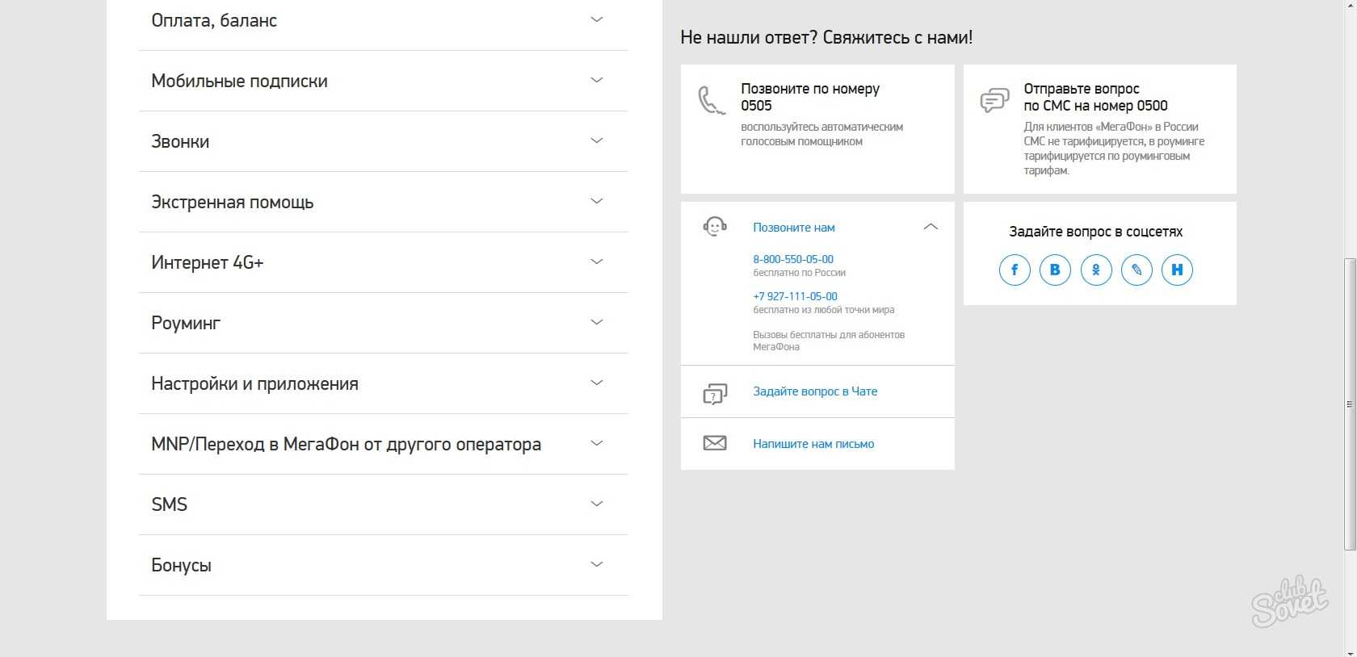Click the envelope icon beside 'Напишите нам письмо'
The image size is (1357, 657).
pos(715,443)
